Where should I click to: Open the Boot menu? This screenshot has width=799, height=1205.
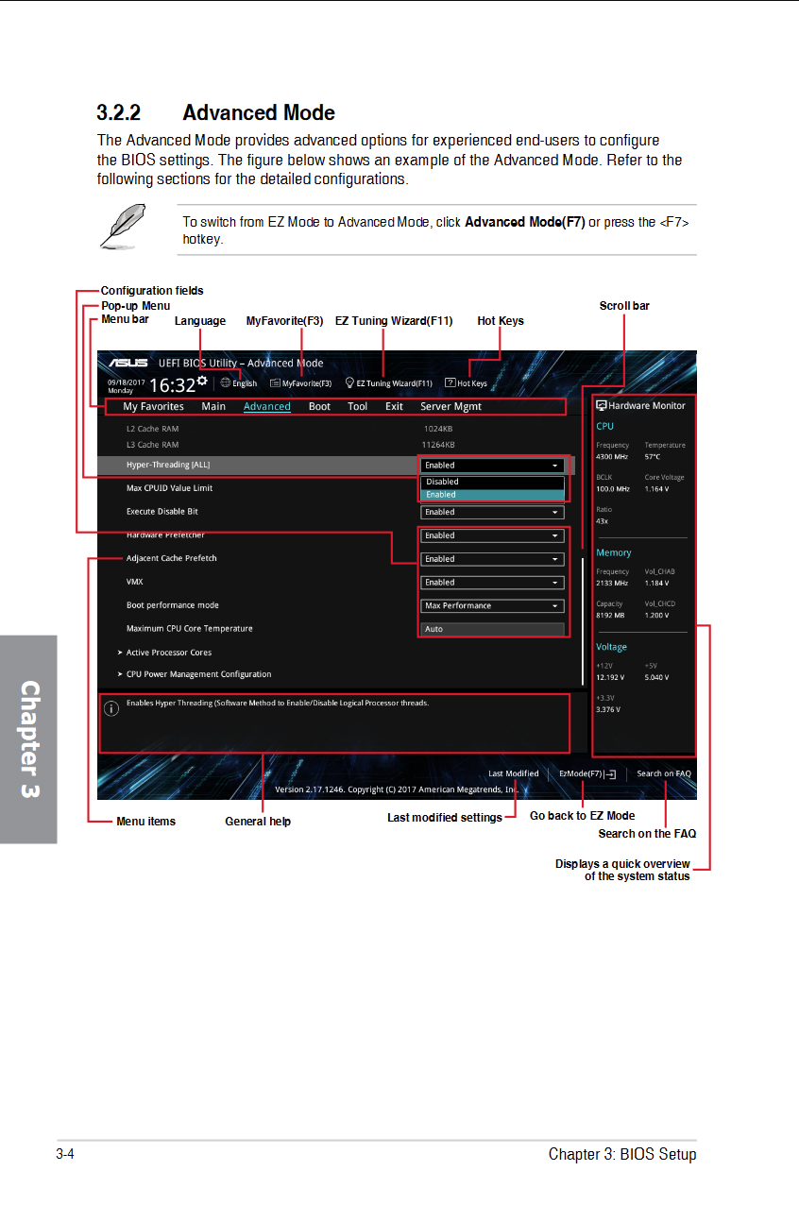point(319,407)
